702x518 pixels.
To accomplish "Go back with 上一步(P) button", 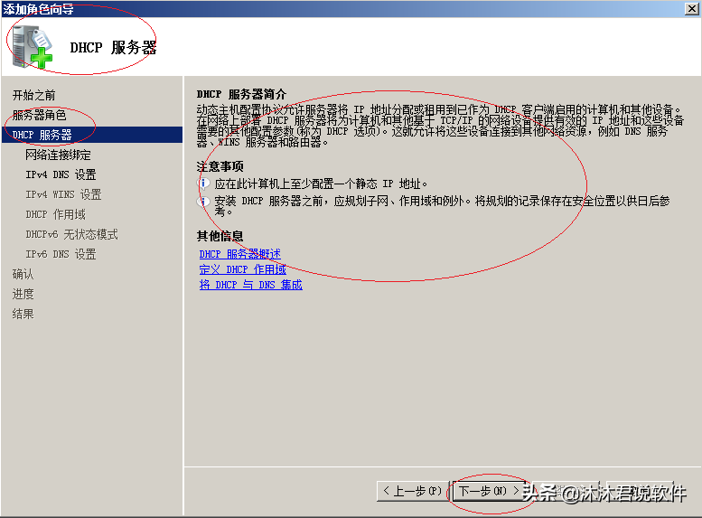I will tap(413, 491).
